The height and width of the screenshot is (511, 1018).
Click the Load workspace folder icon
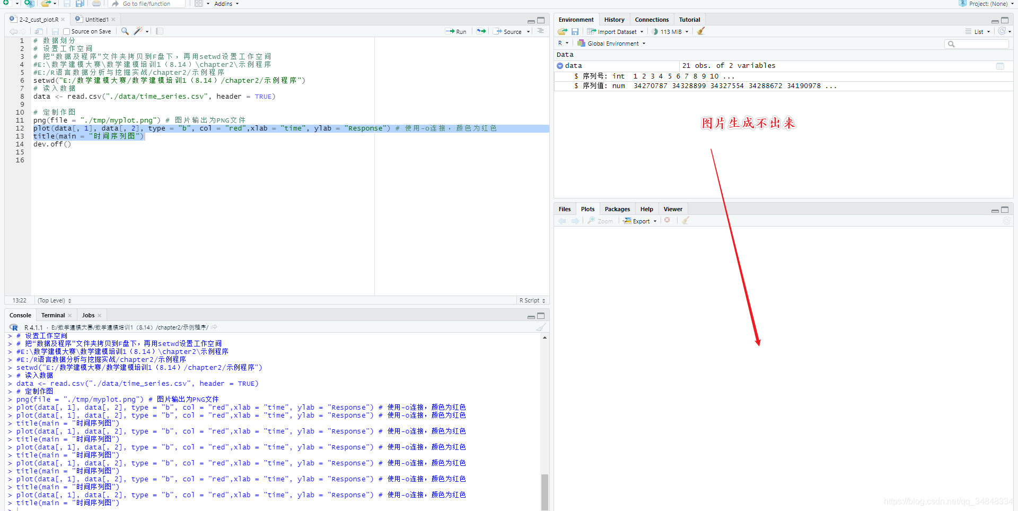[x=563, y=31]
